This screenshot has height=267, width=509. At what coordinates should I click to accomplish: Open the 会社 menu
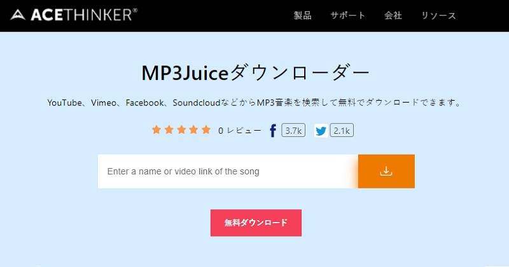coord(393,15)
